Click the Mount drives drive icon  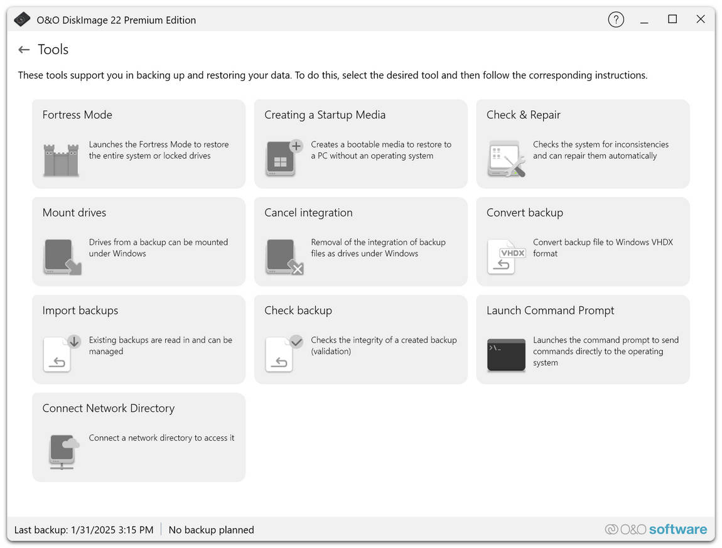60,257
